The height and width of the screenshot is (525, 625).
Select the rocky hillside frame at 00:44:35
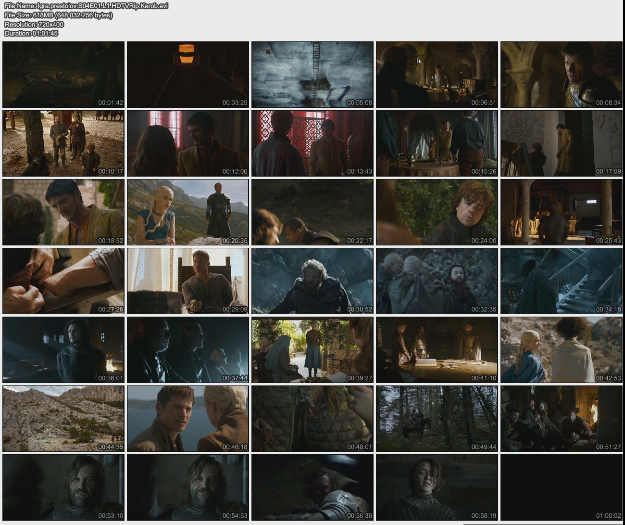pyautogui.click(x=63, y=419)
